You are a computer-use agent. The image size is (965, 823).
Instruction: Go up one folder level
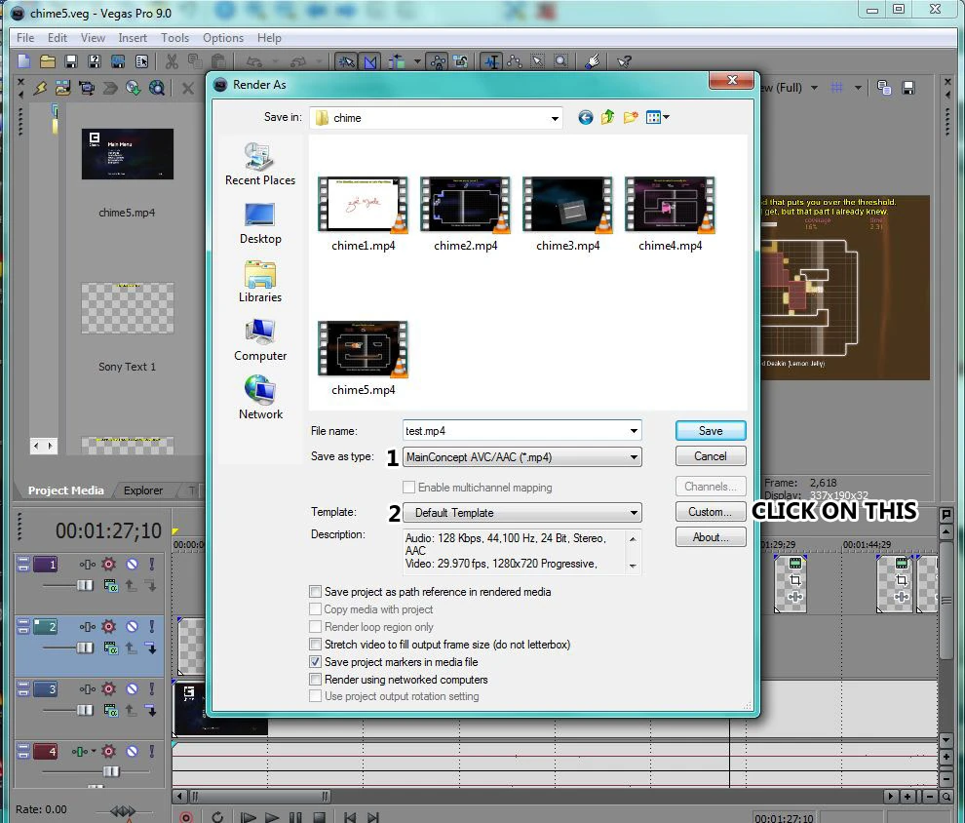pos(607,118)
